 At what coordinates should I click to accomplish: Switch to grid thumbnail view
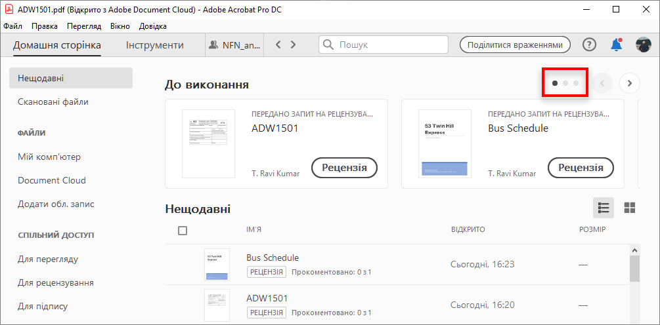click(630, 208)
